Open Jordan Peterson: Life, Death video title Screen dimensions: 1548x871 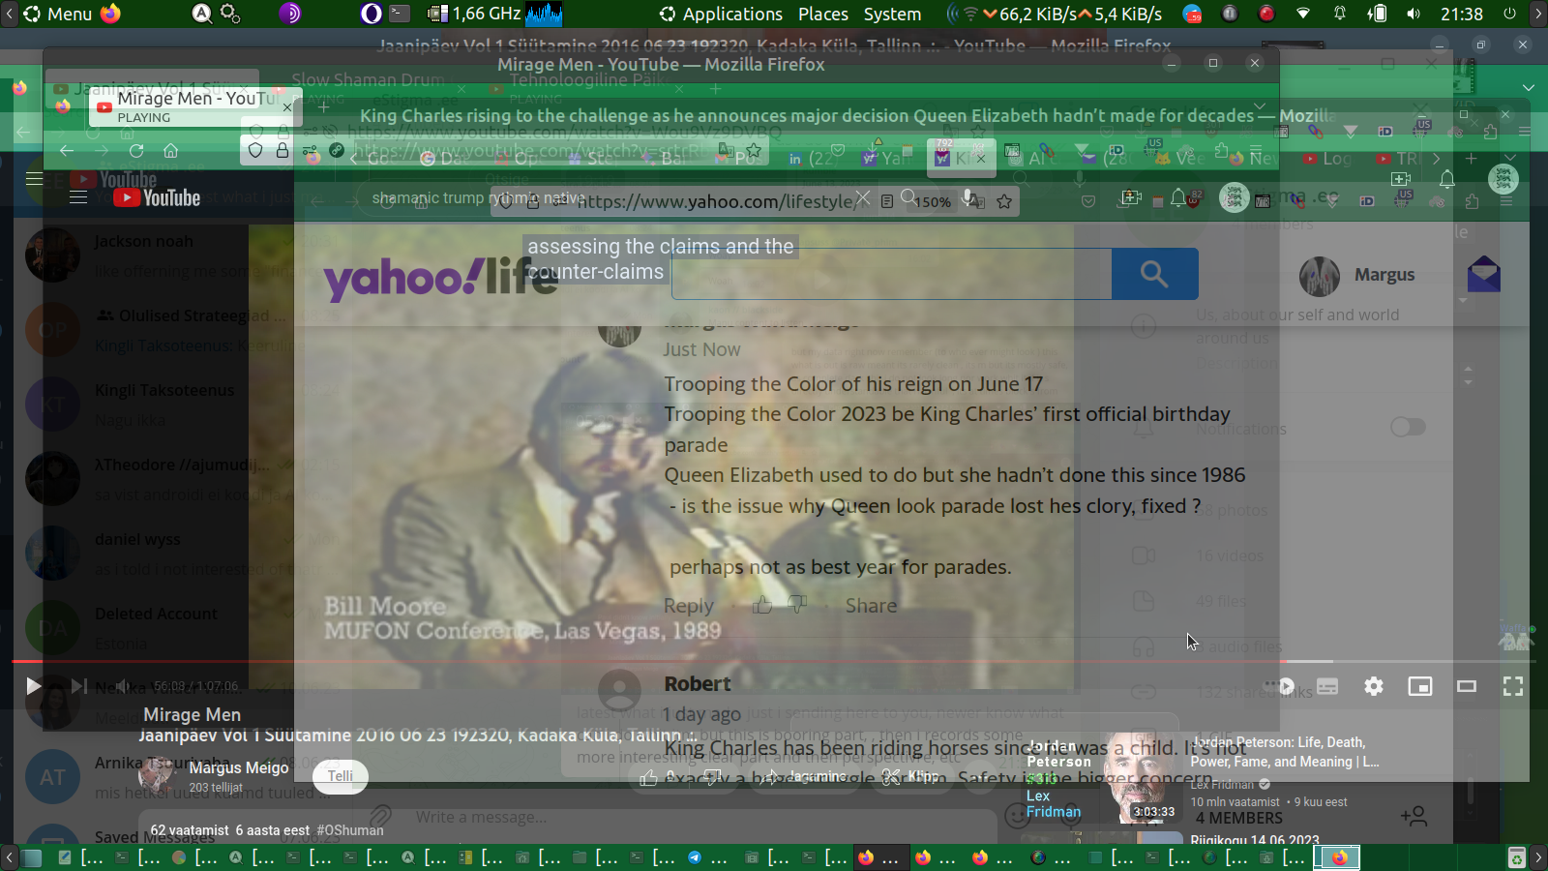1285,752
